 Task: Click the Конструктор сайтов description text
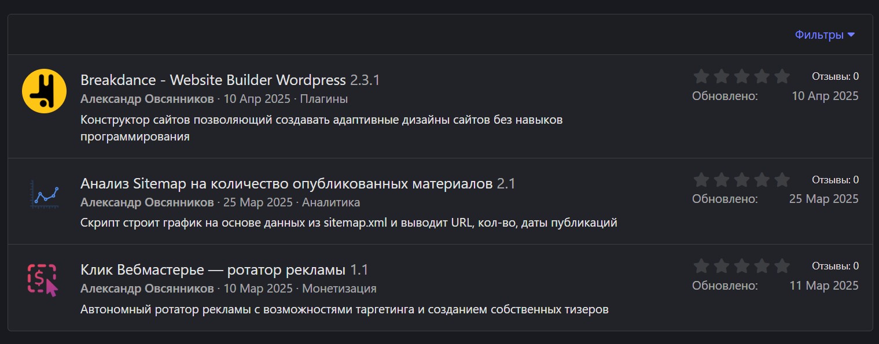pyautogui.click(x=322, y=128)
